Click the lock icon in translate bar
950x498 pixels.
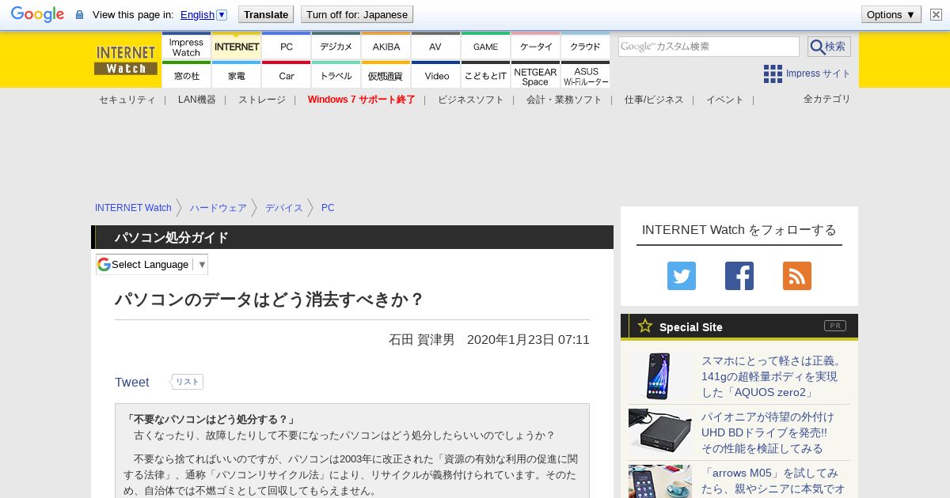(79, 15)
